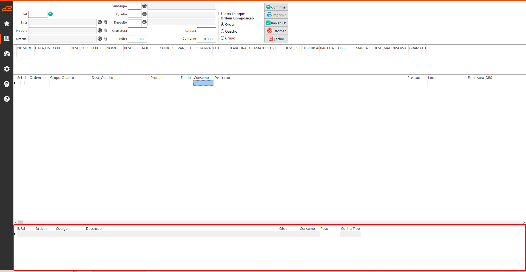Open the Lista search magnifier

(x=100, y=22)
